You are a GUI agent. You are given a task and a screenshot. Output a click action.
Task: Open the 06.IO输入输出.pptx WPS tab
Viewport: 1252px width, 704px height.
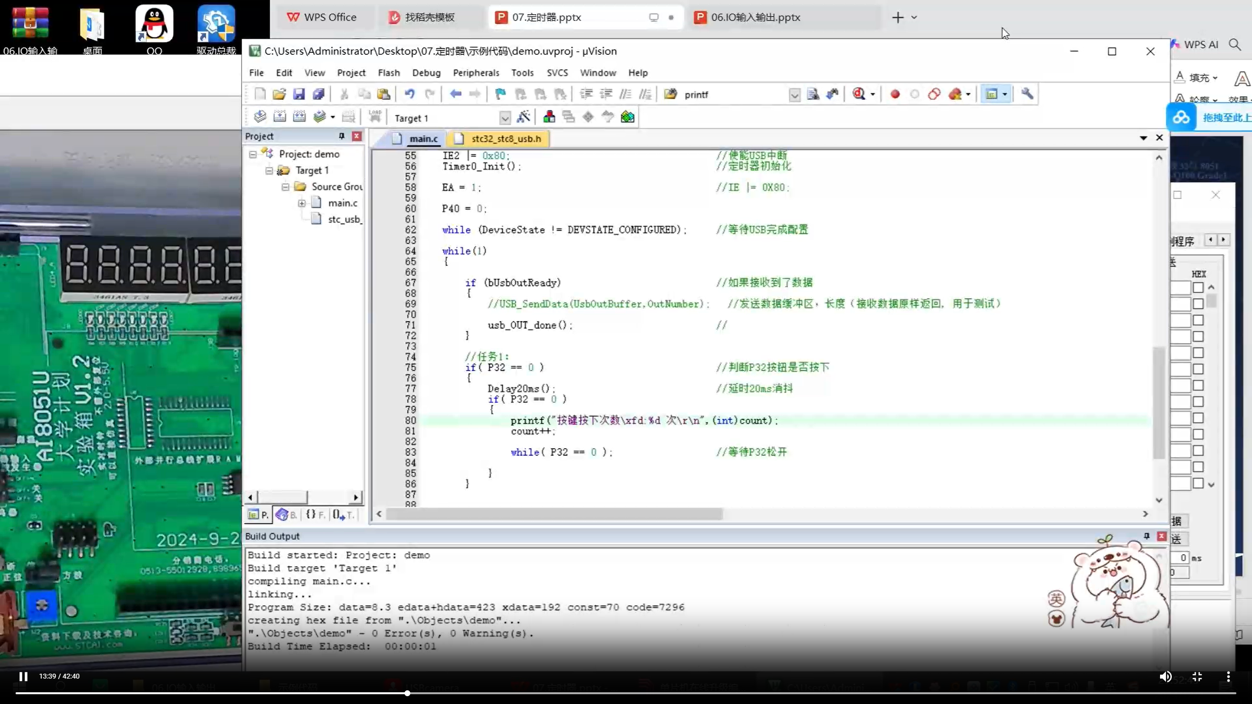coord(755,18)
